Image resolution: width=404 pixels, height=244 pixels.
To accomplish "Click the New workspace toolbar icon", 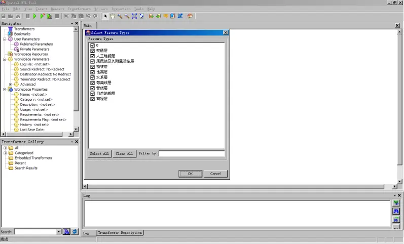I will point(4,16).
